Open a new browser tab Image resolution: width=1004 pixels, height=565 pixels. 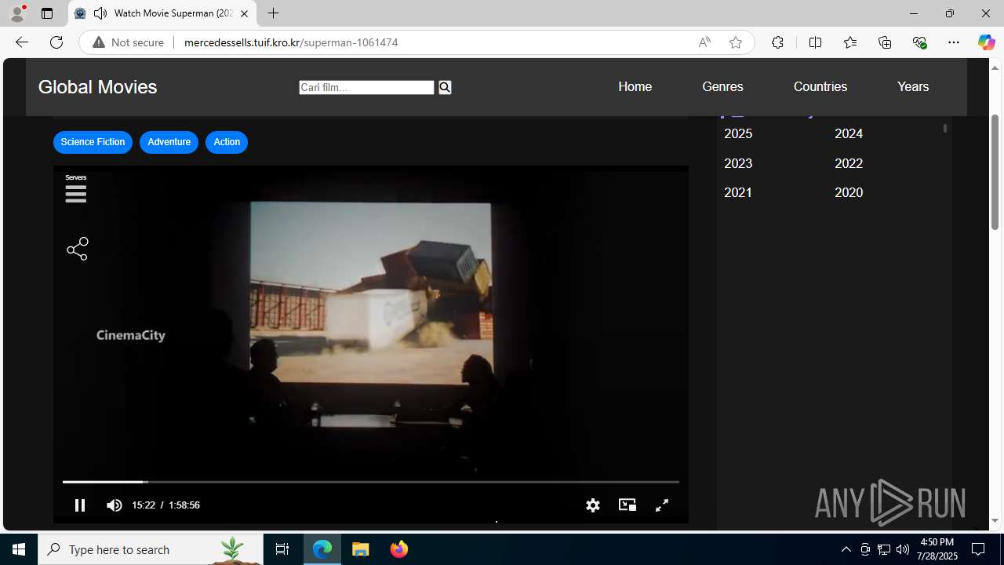[x=273, y=13]
